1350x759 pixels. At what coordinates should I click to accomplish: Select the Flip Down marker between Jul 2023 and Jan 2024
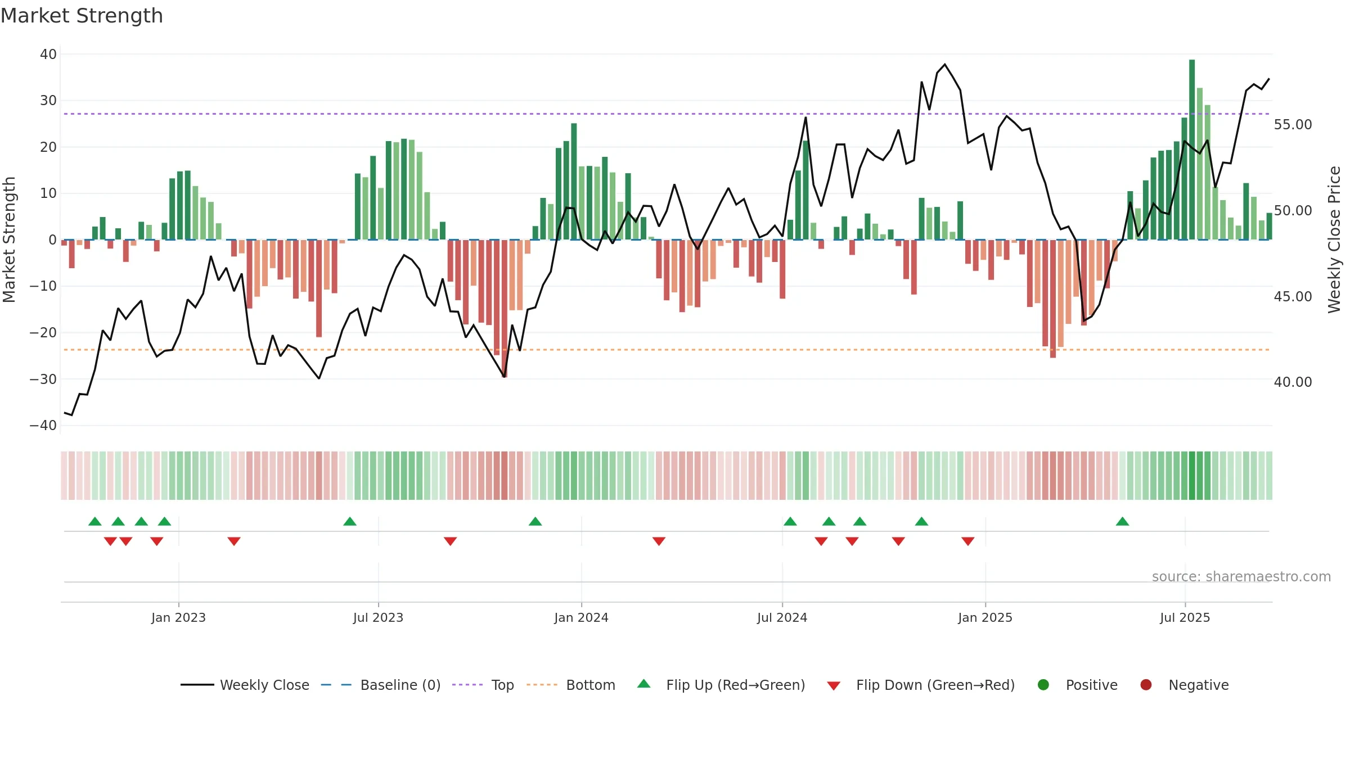click(x=451, y=541)
